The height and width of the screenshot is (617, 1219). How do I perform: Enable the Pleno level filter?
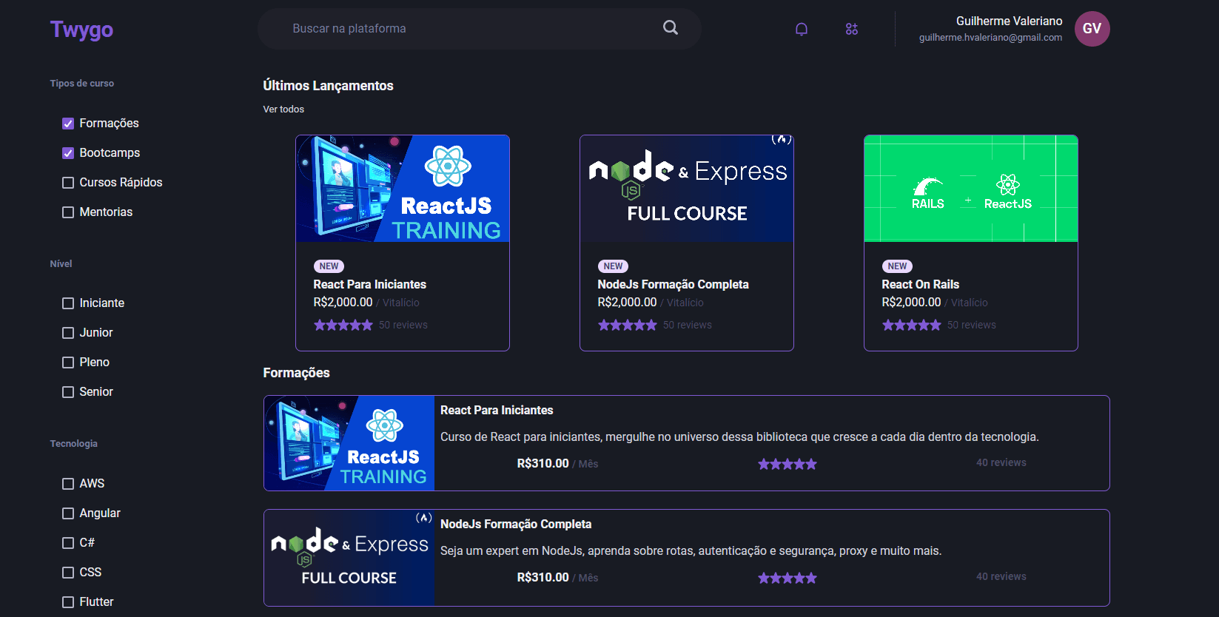[x=68, y=363]
